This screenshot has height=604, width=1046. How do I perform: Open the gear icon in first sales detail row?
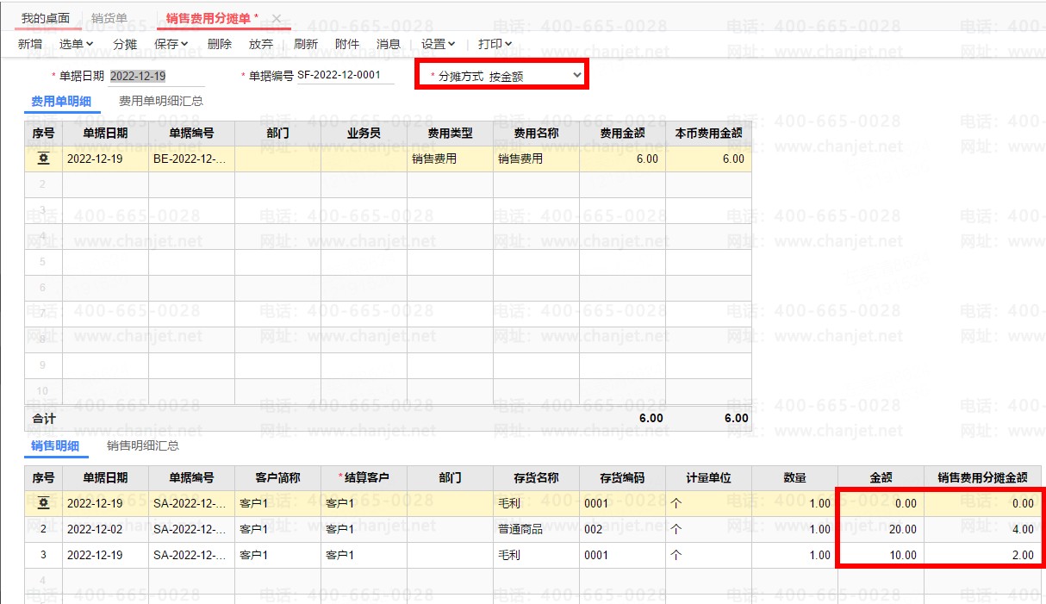(x=43, y=504)
